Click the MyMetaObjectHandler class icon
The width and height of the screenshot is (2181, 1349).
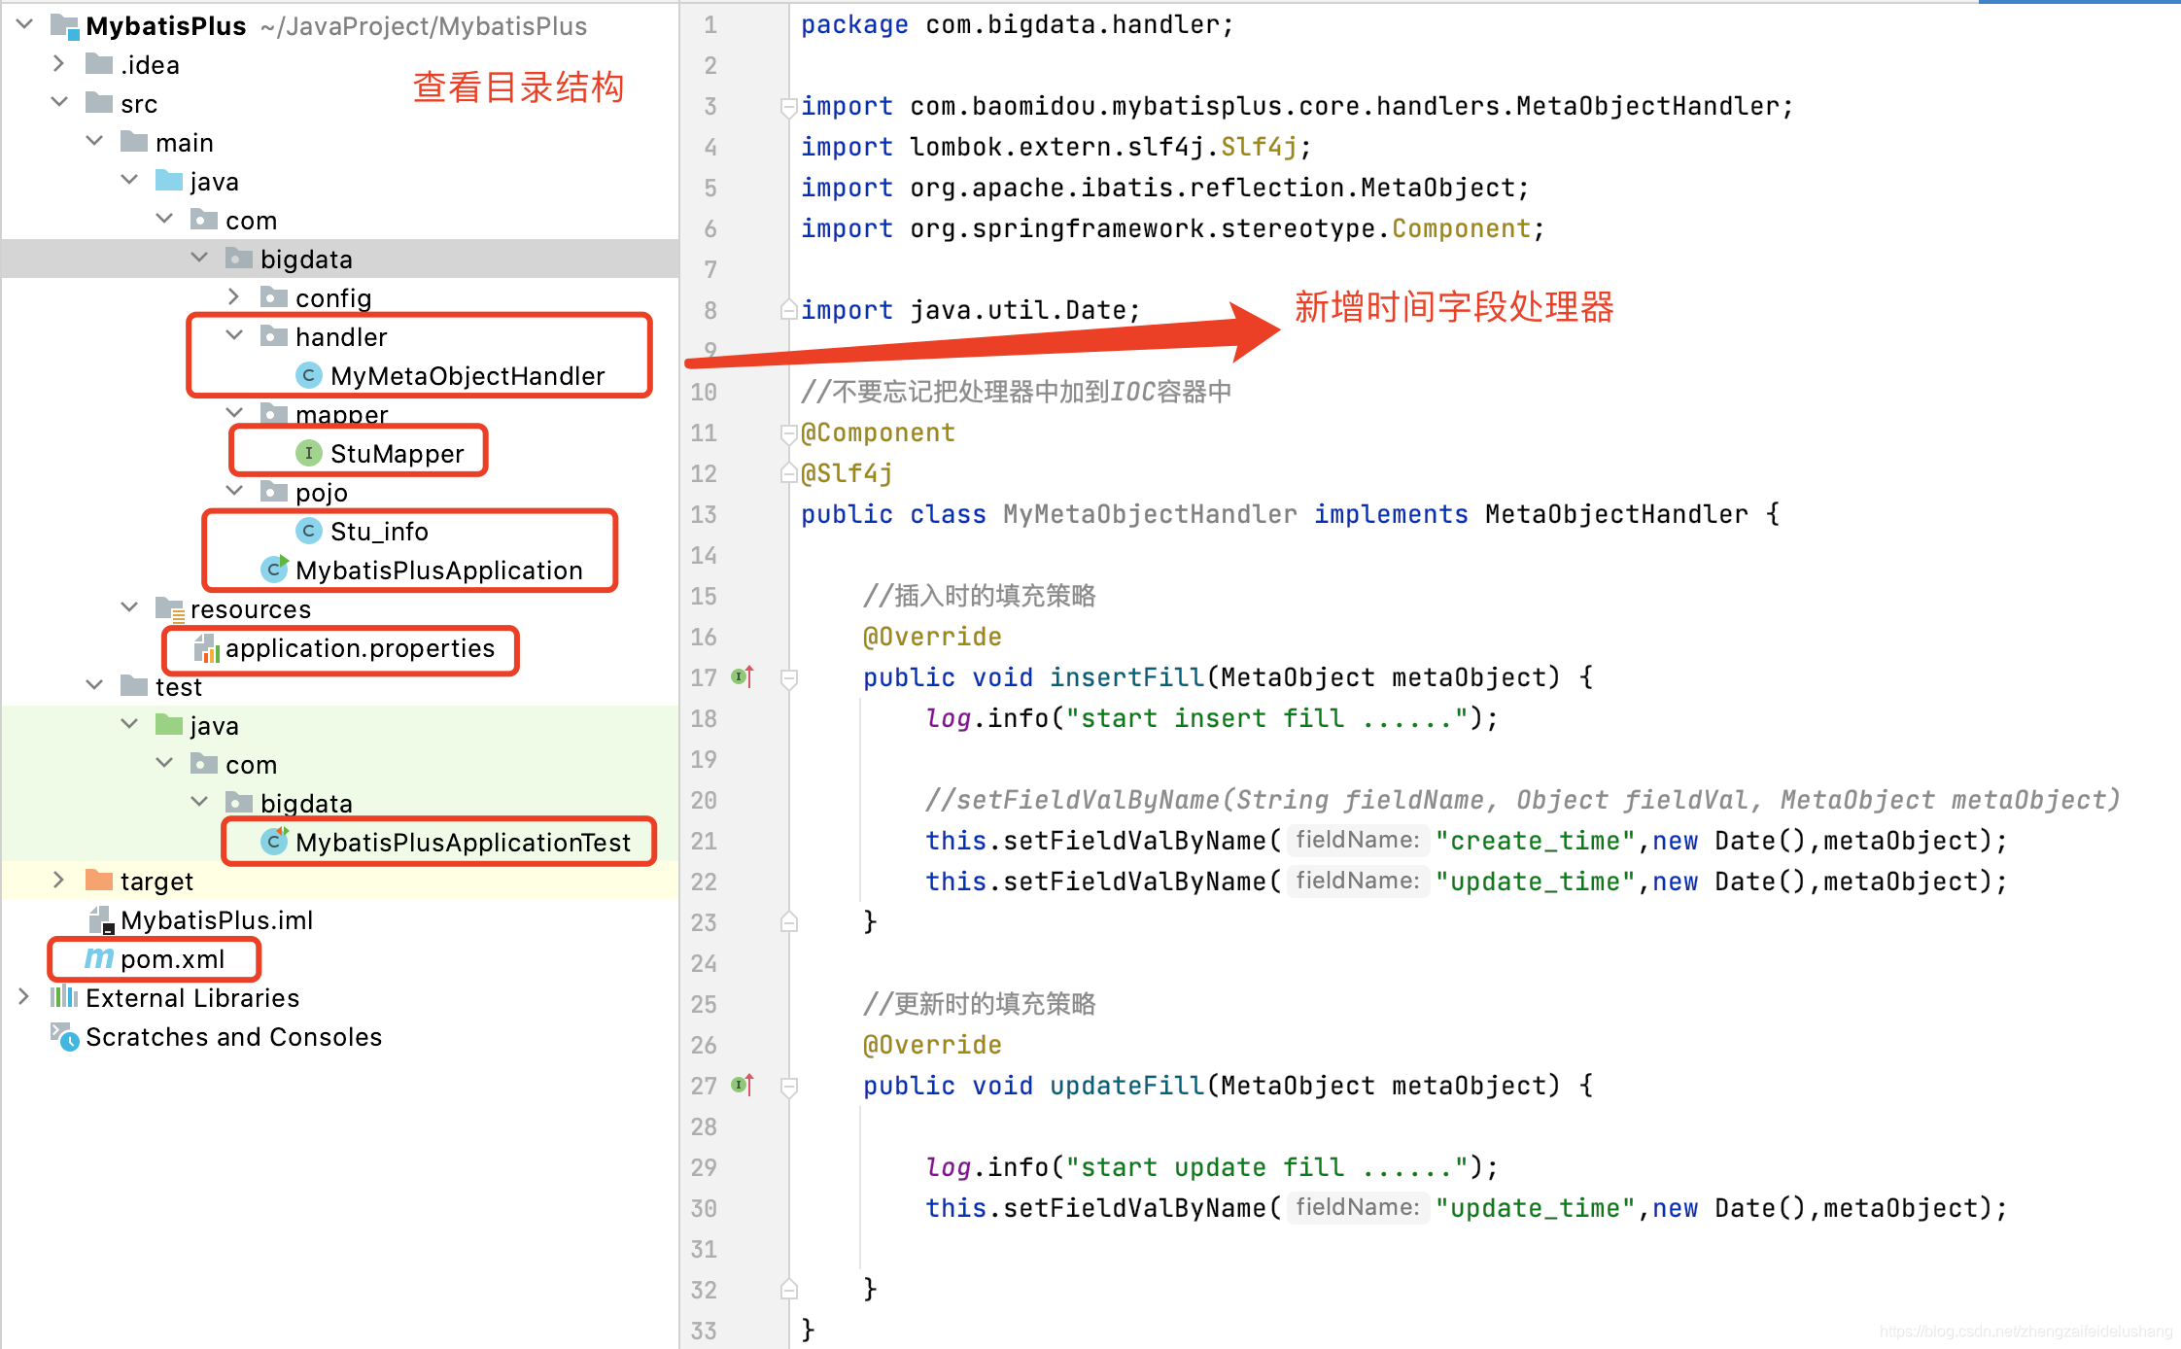point(308,375)
